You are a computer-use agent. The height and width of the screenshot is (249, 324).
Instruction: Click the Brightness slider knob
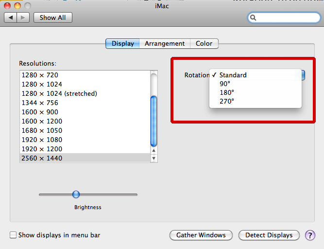tap(76, 195)
